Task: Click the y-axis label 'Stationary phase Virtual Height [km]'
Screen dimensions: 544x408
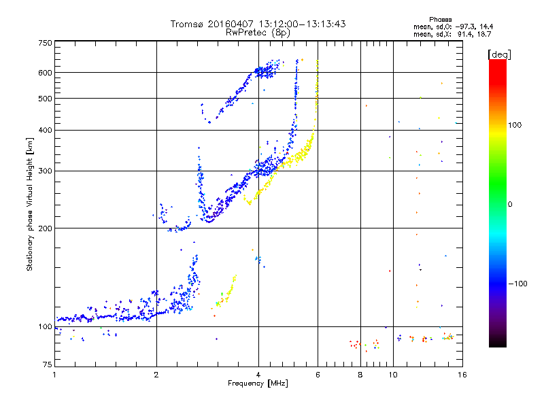Action: 29,205
